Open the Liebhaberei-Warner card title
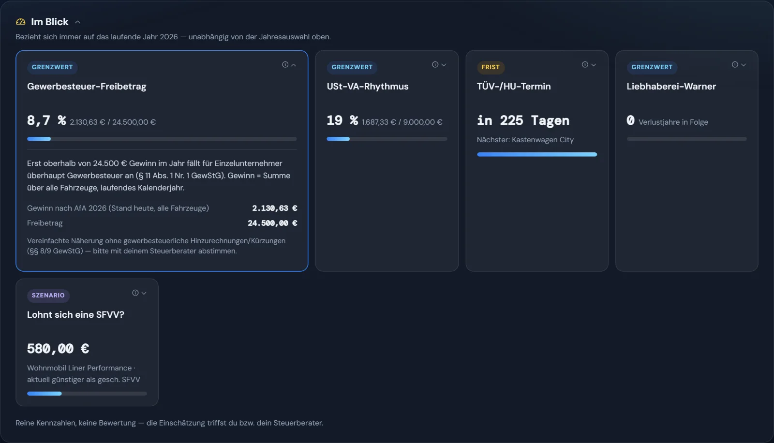This screenshot has height=443, width=774. [671, 87]
